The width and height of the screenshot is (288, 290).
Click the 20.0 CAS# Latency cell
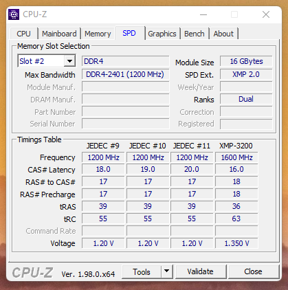click(x=192, y=169)
